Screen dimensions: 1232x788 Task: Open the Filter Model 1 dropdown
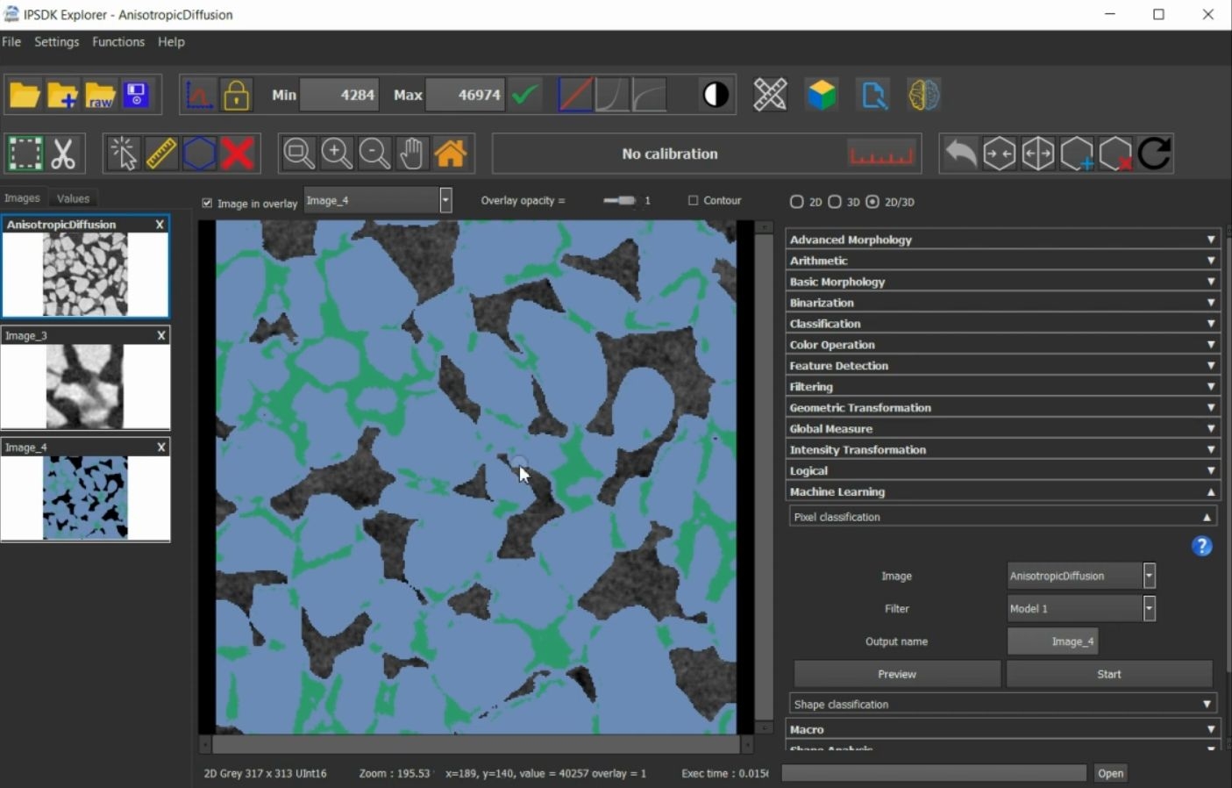click(1149, 608)
